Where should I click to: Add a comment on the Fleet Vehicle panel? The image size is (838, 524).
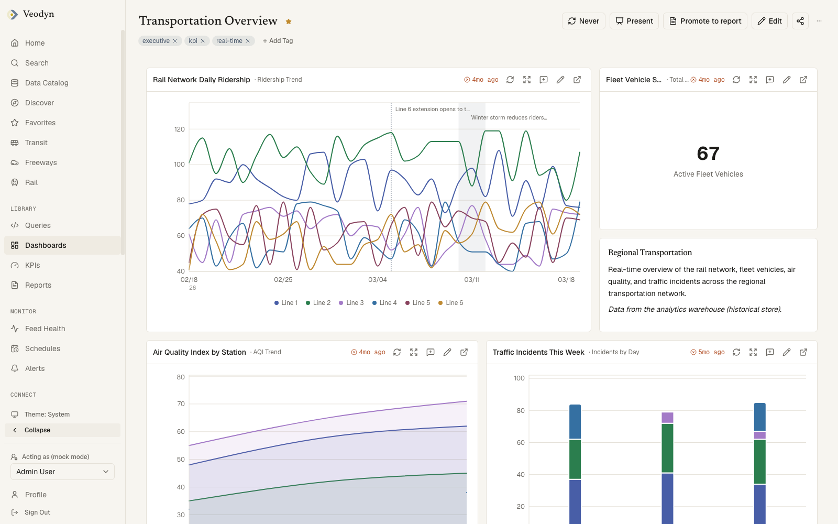(x=770, y=80)
